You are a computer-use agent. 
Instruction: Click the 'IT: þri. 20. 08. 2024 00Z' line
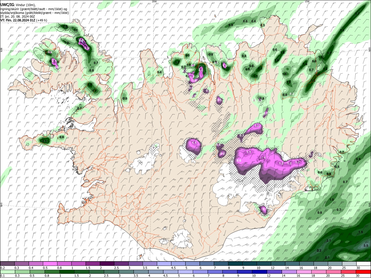(17, 17)
